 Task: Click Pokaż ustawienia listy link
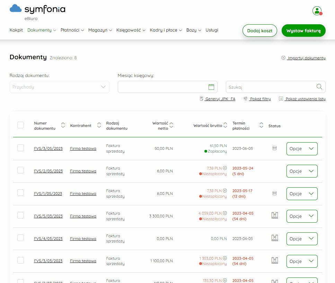[x=302, y=99]
